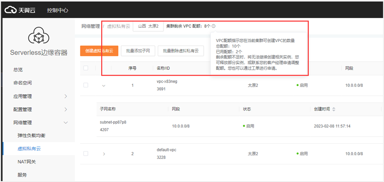Open NAT网关 in the sidebar
Image resolution: width=384 pixels, height=182 pixels.
click(27, 162)
